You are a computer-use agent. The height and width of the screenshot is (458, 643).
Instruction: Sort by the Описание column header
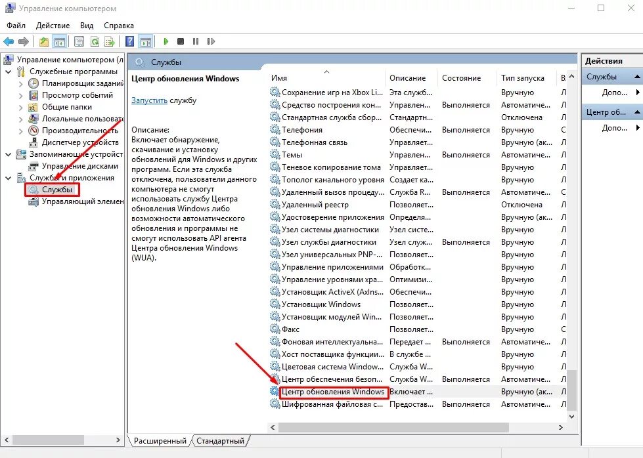tap(411, 78)
